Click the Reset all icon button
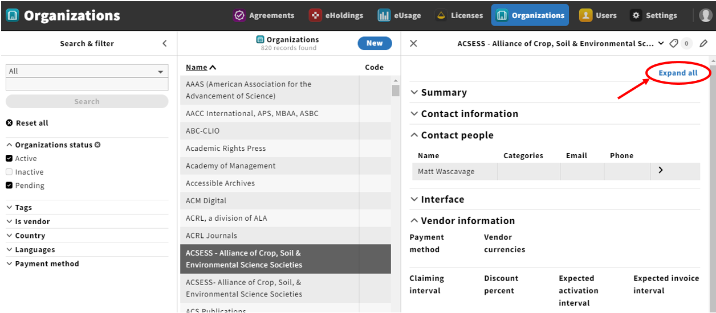The height and width of the screenshot is (313, 716). point(27,123)
